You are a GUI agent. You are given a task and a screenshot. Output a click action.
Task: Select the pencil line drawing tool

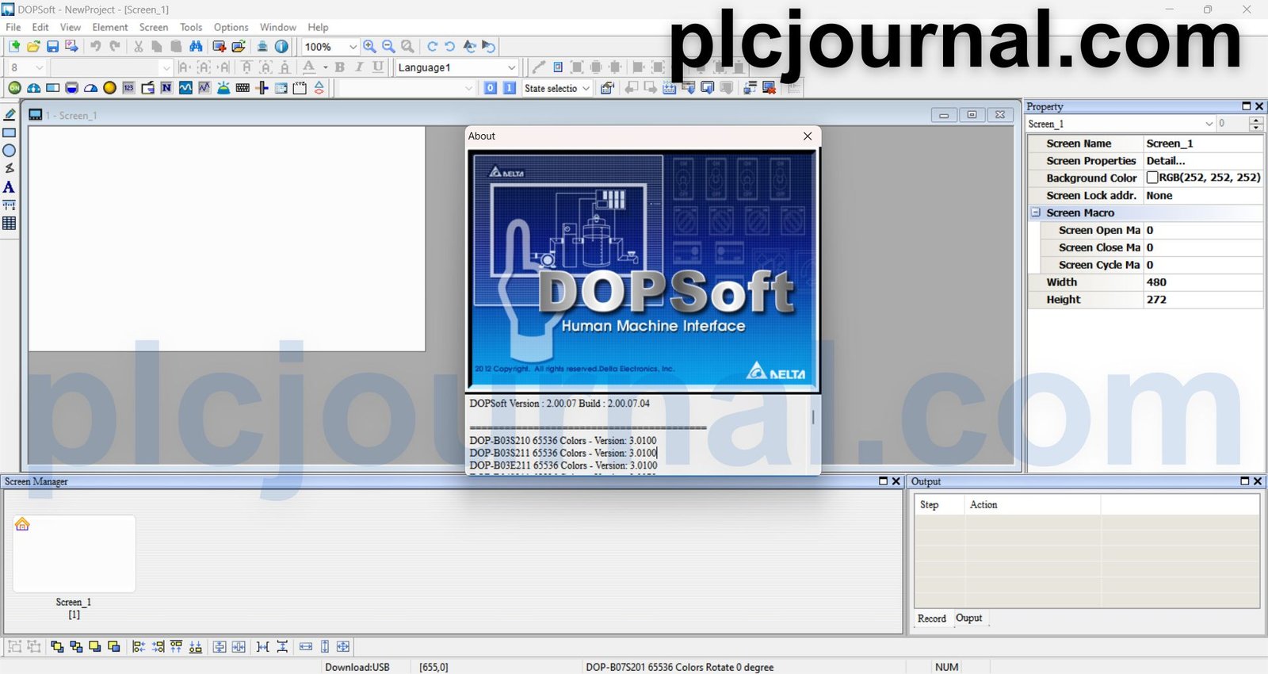point(10,115)
